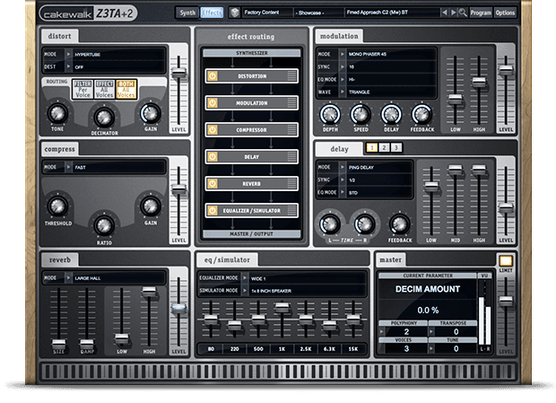Grab the Modulation routing drag handle

tap(291, 103)
